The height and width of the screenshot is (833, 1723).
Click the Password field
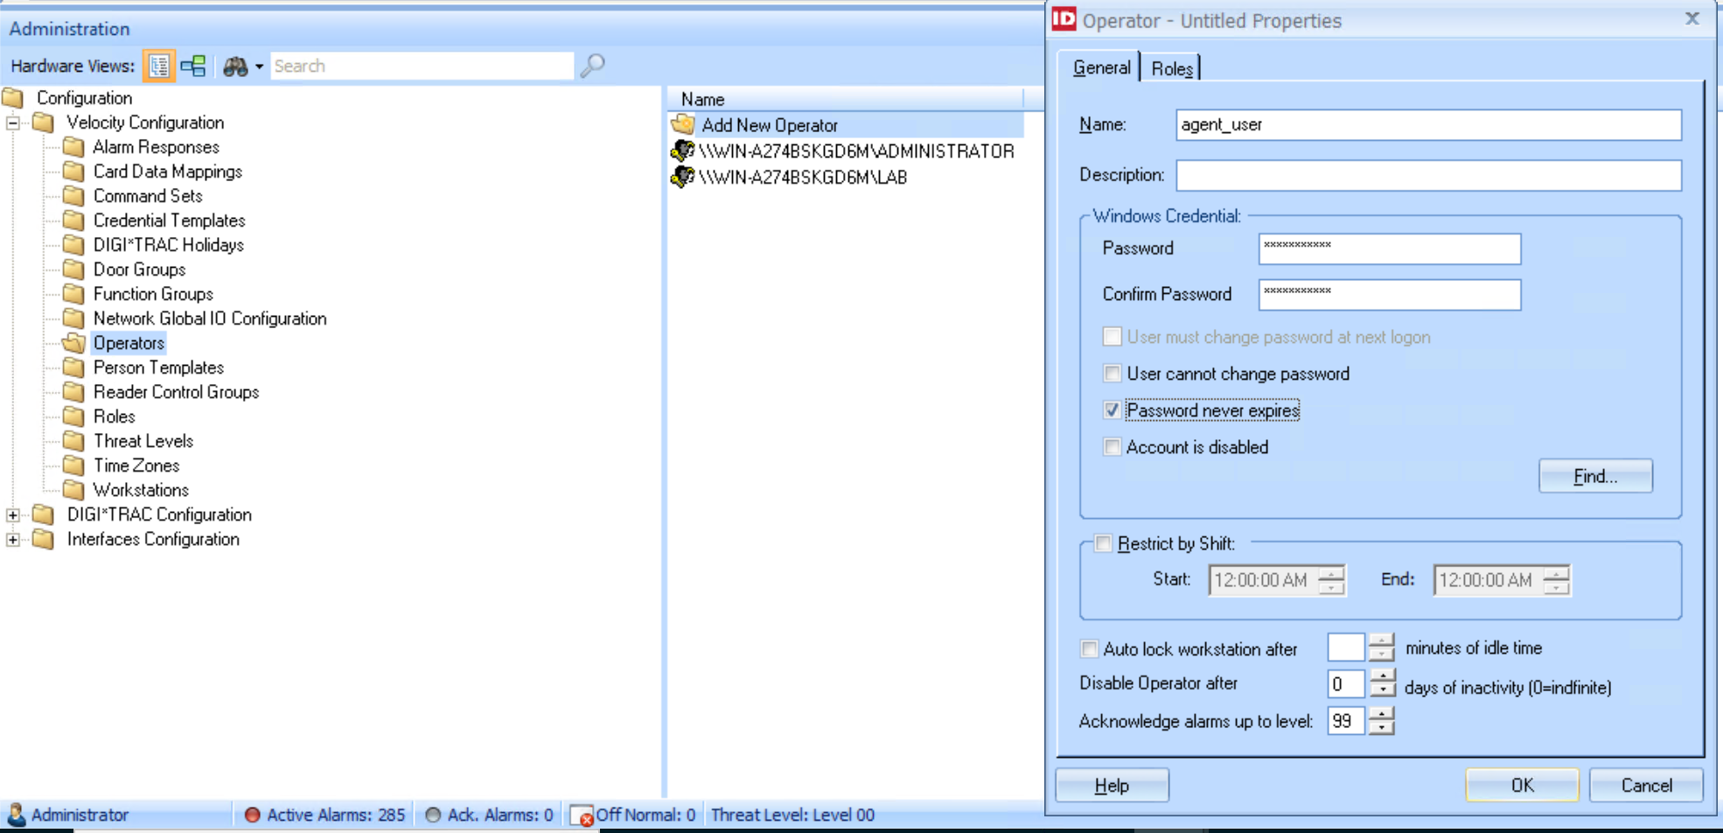pos(1390,248)
